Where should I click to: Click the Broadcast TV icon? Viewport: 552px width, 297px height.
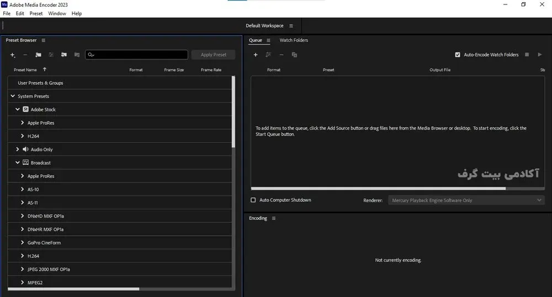click(x=25, y=163)
